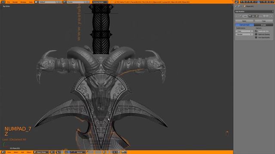Collapse the Subsurf modifier panel
275x154 pixels.
click(236, 16)
